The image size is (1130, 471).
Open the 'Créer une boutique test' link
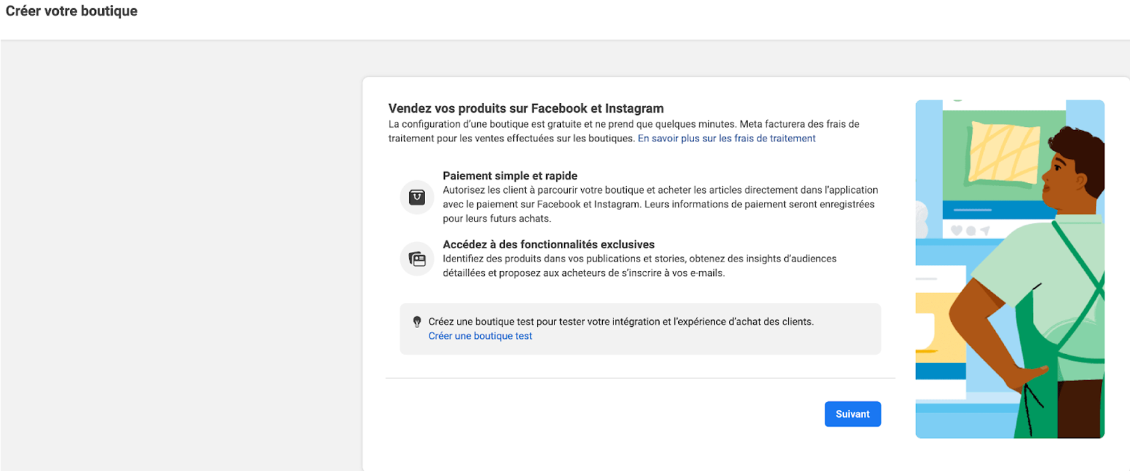coord(480,336)
